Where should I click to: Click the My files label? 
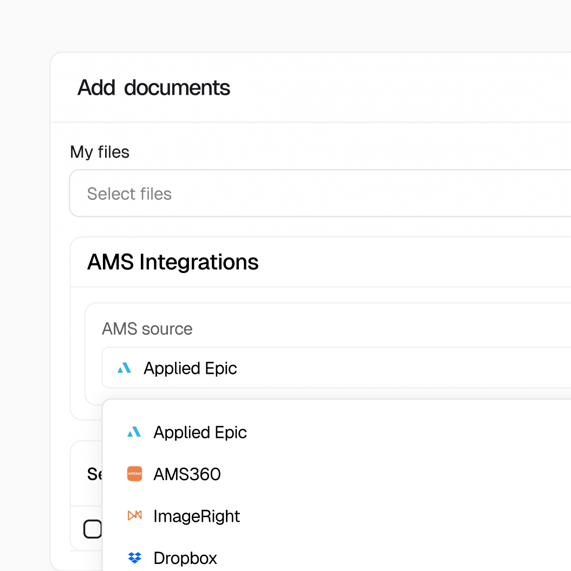(x=100, y=152)
